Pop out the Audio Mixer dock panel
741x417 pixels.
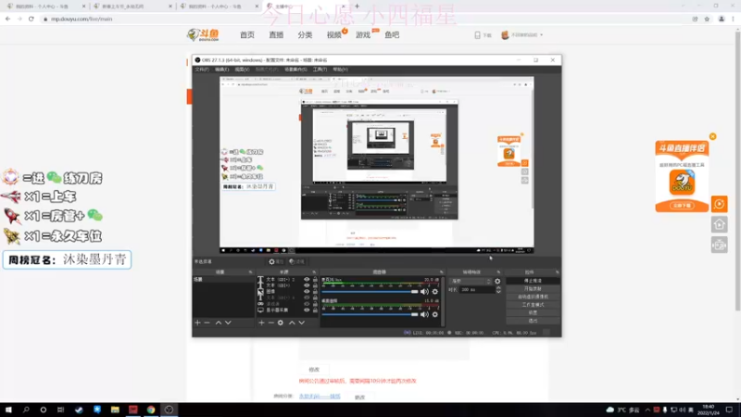point(442,272)
